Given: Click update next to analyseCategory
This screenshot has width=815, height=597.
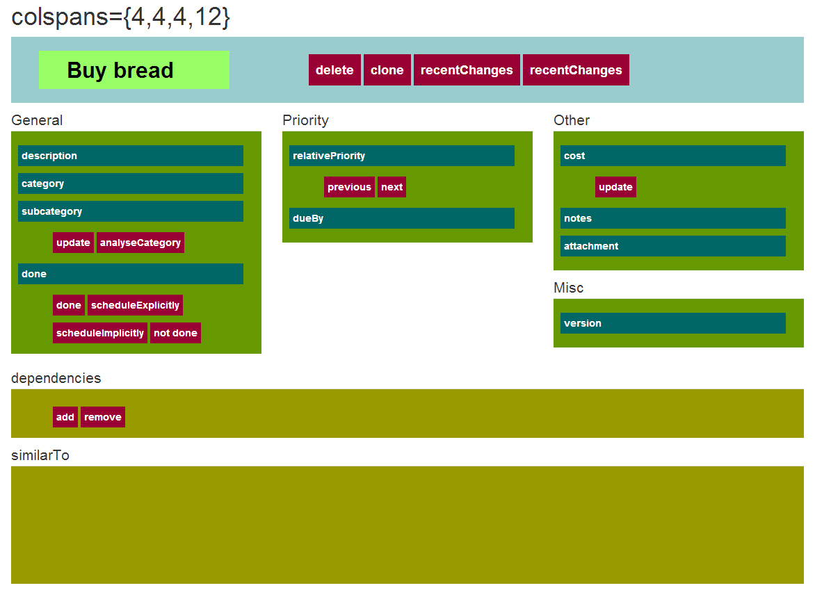Looking at the screenshot, I should [73, 243].
